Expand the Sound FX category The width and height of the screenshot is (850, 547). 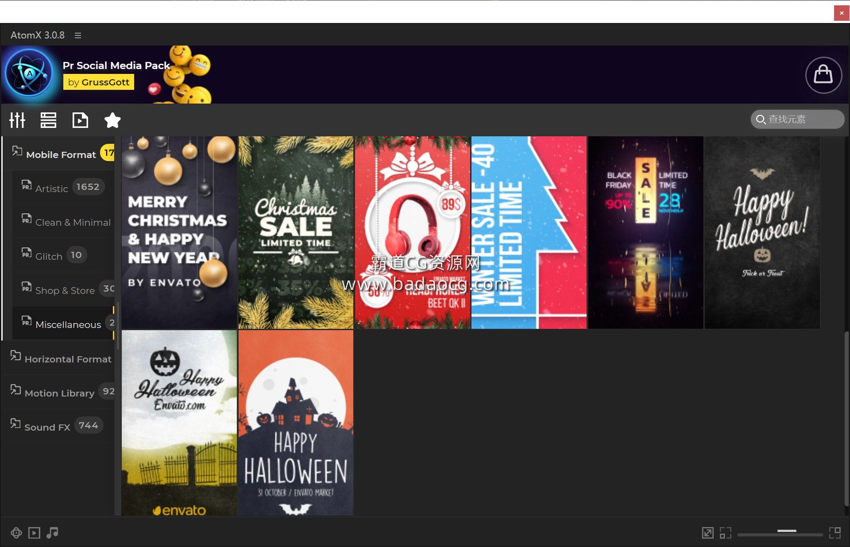(58, 426)
